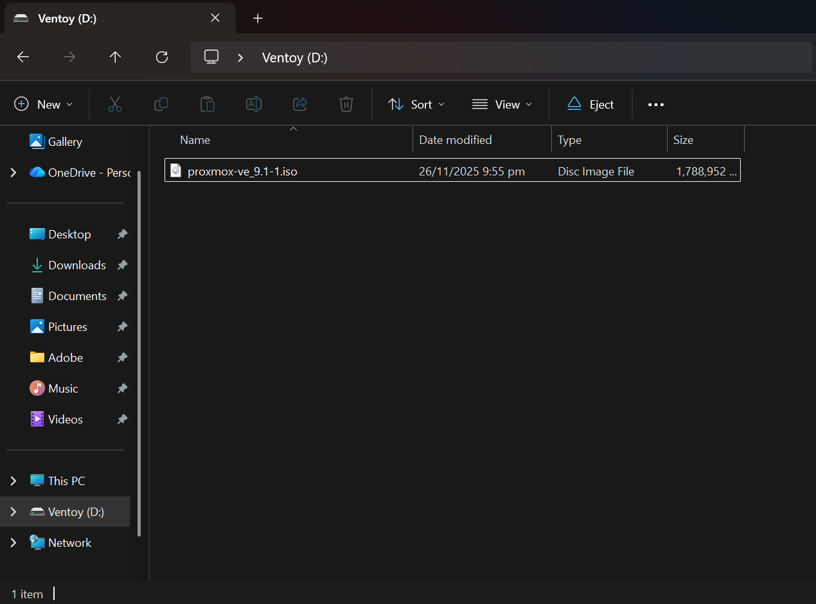
Task: Click the Copy icon in toolbar
Action: coord(161,104)
